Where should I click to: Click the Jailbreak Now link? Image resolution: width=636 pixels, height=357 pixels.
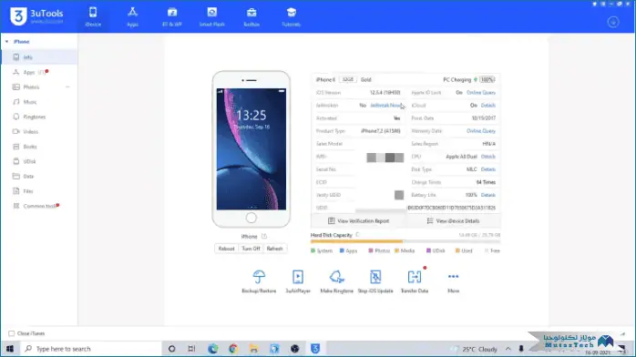[385, 106]
